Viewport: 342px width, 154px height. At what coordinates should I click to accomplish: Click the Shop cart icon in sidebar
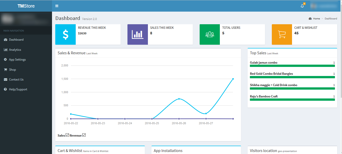click(5, 69)
